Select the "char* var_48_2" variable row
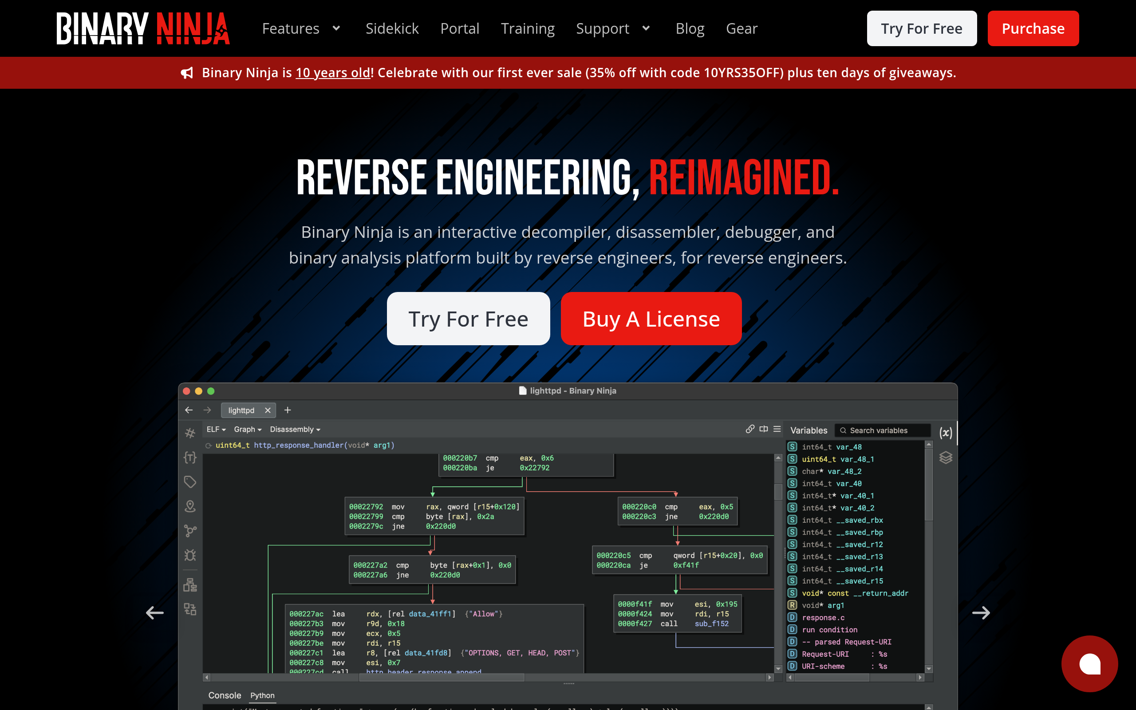Viewport: 1136px width, 710px height. 855,471
